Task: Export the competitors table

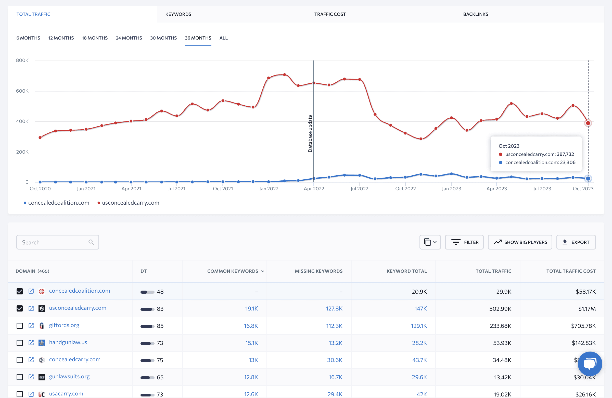Action: [x=576, y=242]
